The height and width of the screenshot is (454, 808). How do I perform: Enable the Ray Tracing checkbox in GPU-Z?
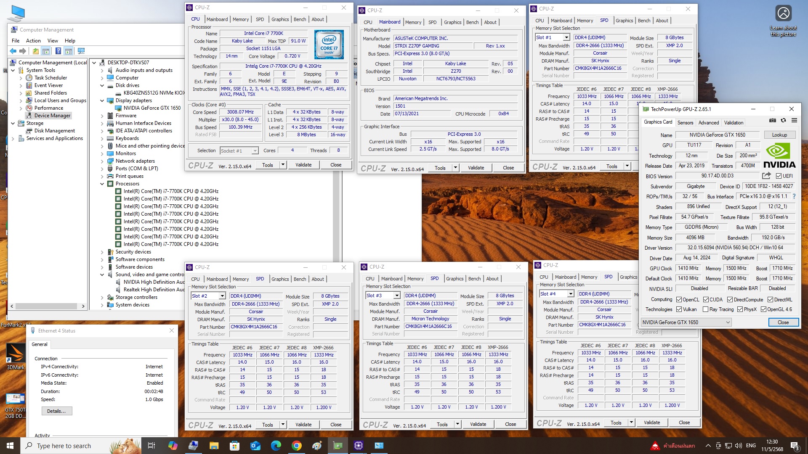point(706,309)
